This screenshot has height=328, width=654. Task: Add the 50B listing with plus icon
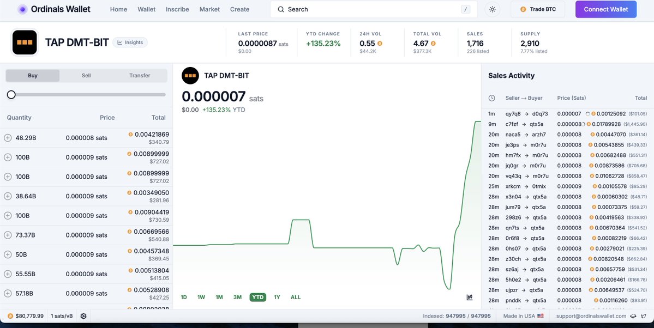pyautogui.click(x=8, y=254)
